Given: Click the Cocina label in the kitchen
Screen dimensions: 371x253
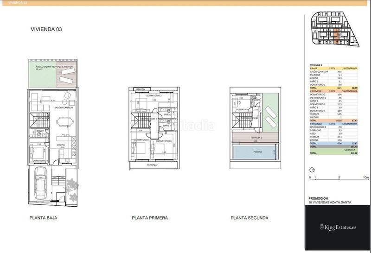Looking at the screenshot, I should (x=61, y=145).
